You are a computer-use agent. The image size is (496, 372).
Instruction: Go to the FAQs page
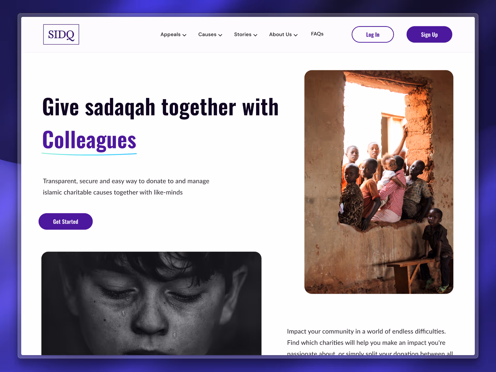(x=317, y=34)
